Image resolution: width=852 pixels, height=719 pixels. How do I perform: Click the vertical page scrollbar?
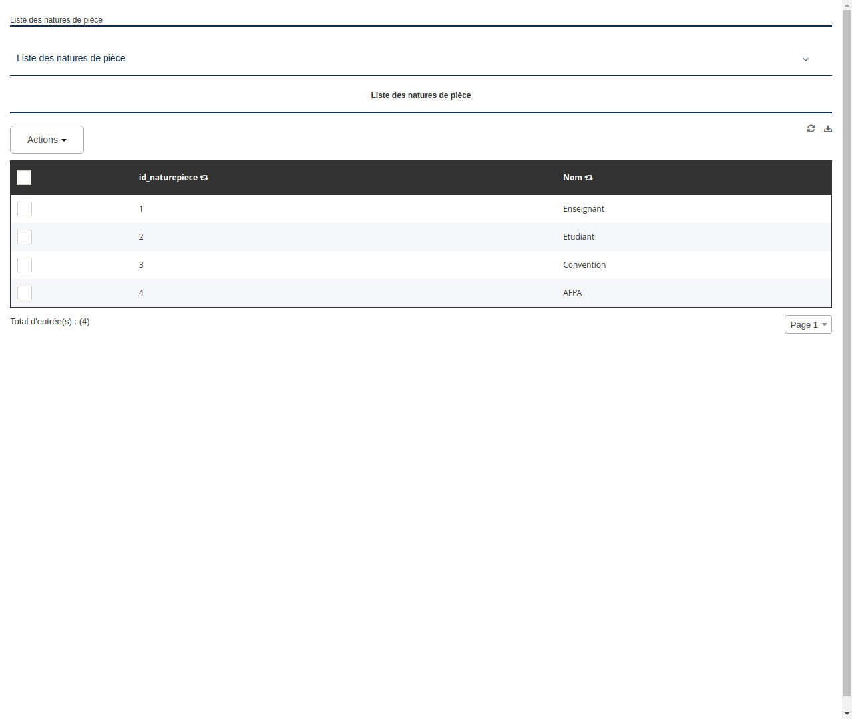click(847, 359)
